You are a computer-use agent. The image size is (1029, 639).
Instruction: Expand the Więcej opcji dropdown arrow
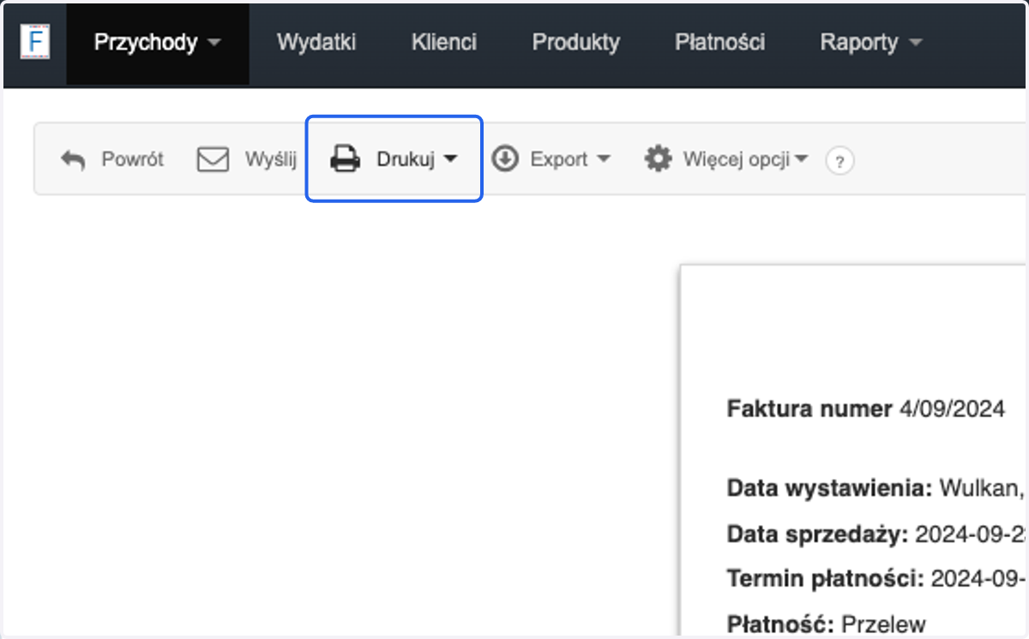[x=802, y=159]
